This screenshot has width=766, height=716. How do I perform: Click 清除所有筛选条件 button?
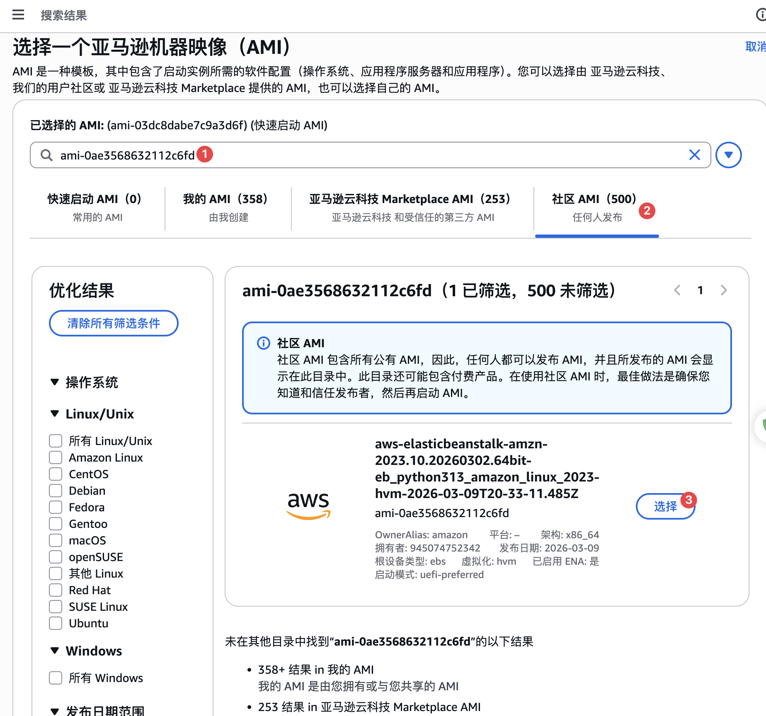[114, 323]
